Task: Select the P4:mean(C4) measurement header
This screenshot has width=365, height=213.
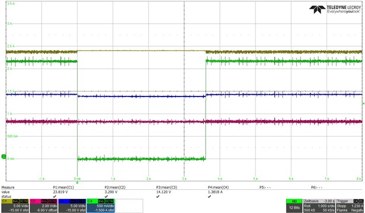Action: 218,188
